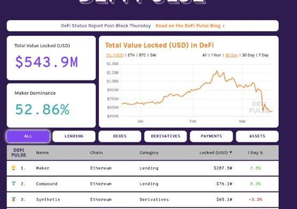Switch chart to DAI denomination
Viewport: 297px width, 209px height.
(153, 55)
